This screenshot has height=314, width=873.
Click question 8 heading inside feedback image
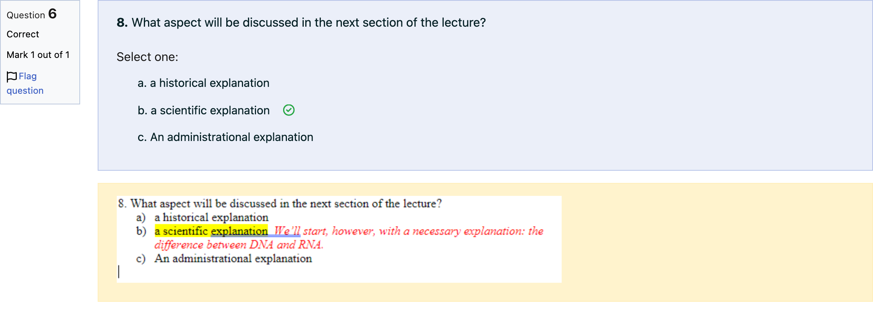point(280,203)
